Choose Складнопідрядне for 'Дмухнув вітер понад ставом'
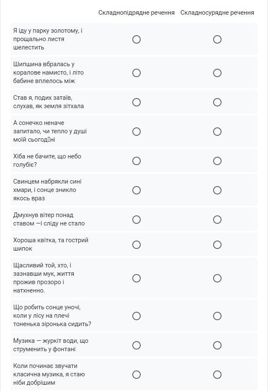This screenshot has height=391, width=268. (x=137, y=220)
